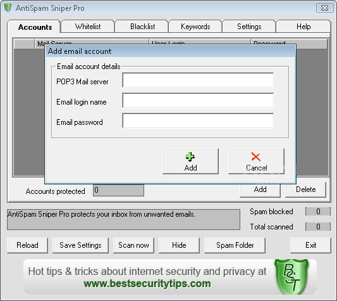Open the Whitelist tab
Viewport: 337px width, 301px height.
pos(88,27)
